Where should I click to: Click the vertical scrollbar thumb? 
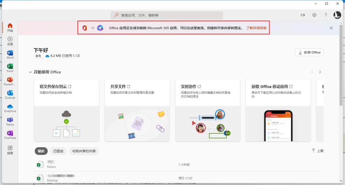coord(341,66)
